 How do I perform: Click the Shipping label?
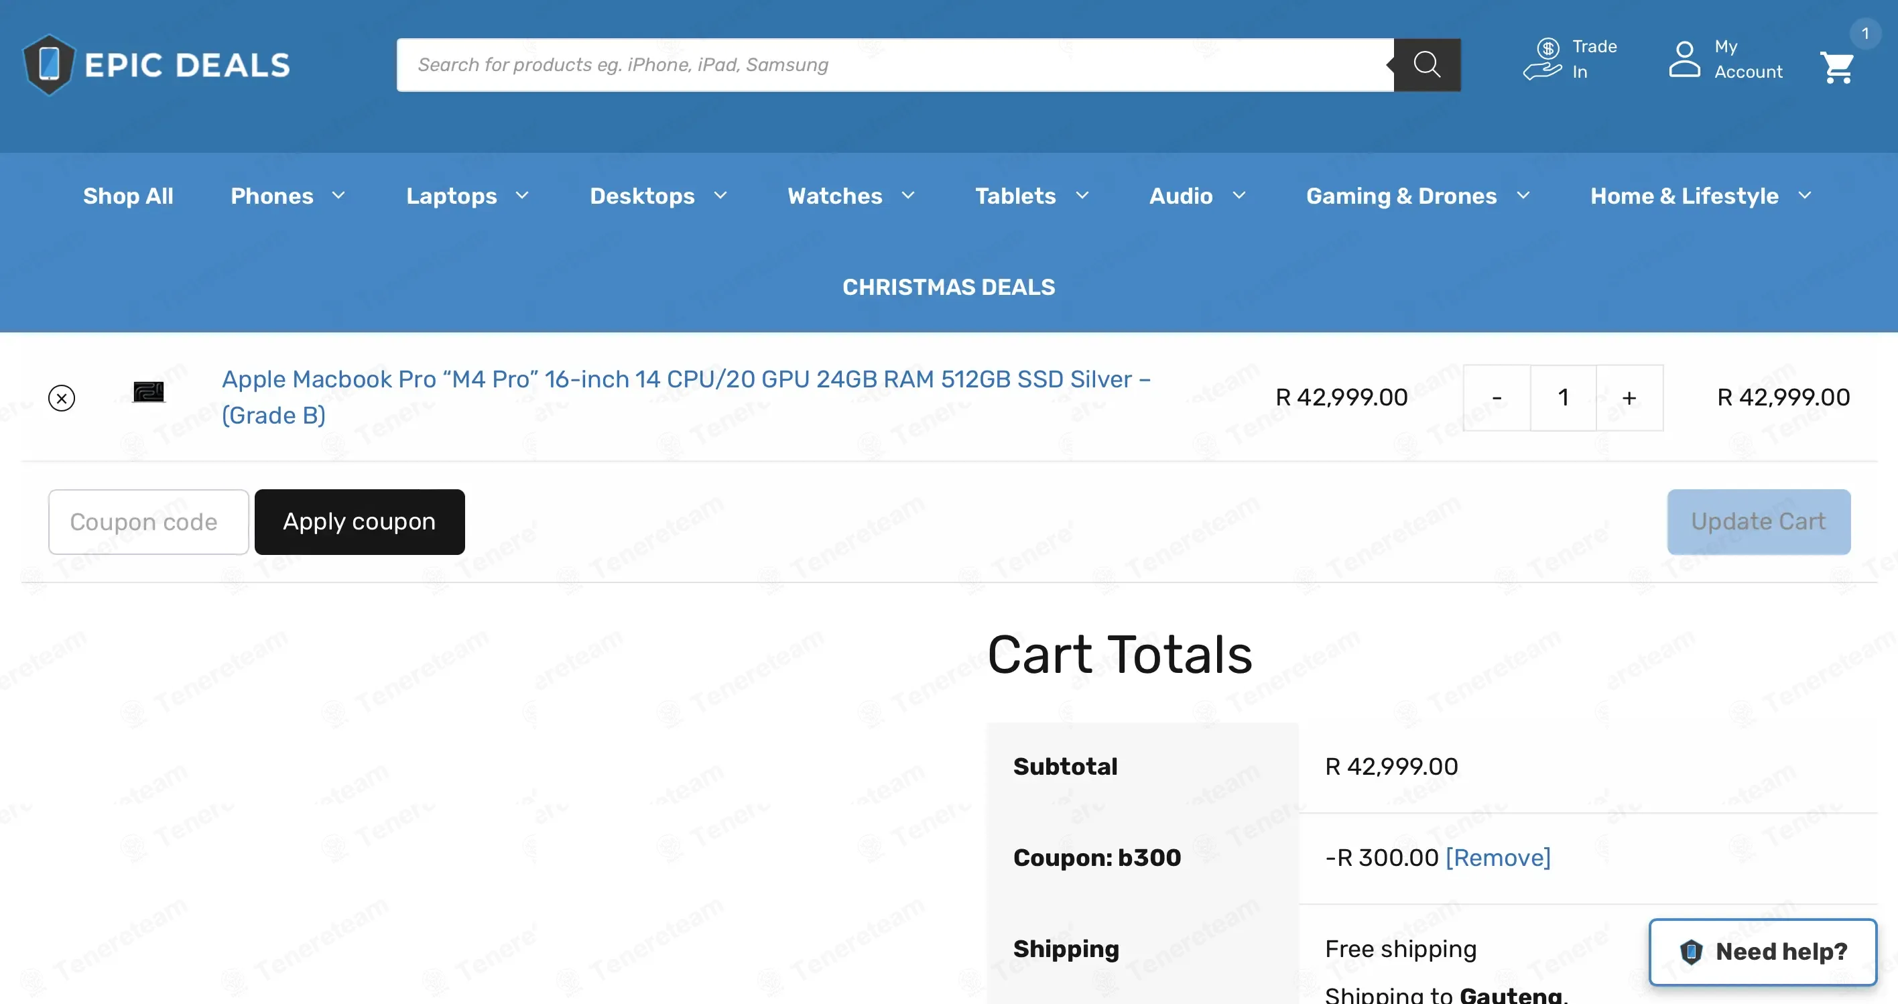1066,949
